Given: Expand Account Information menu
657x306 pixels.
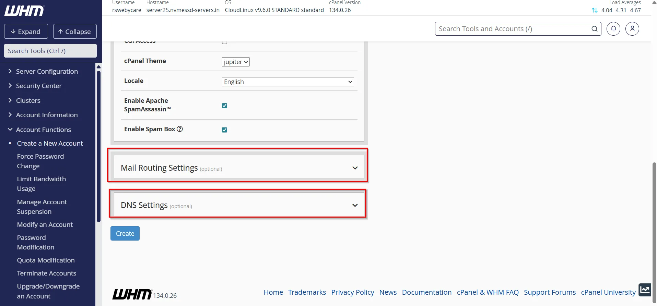Looking at the screenshot, I should point(47,115).
